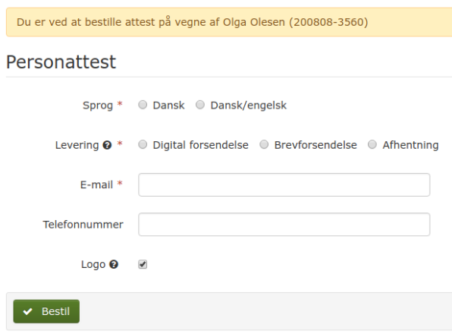Focus the Telefonnummer input field
The image size is (452, 334).
tap(284, 225)
